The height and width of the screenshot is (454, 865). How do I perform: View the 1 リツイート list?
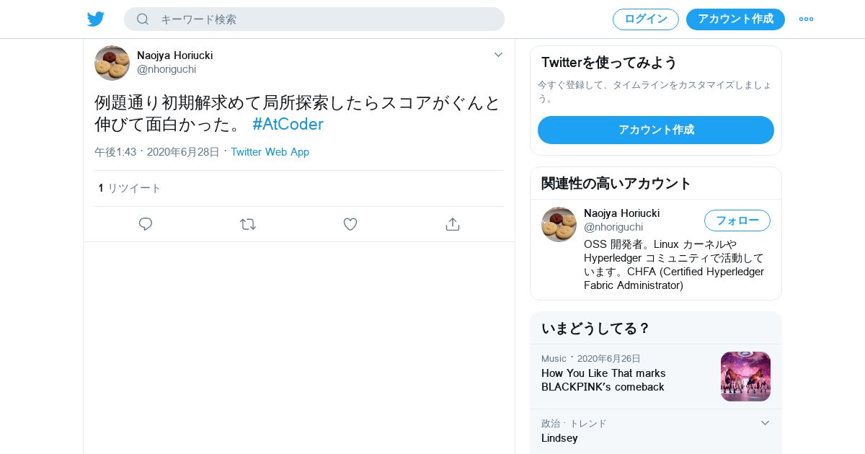(130, 188)
